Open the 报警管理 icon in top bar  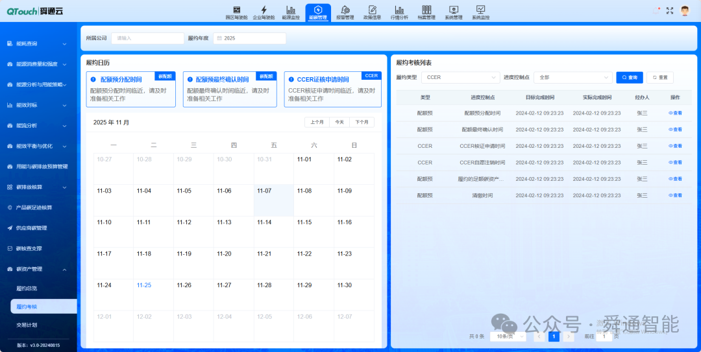345,10
